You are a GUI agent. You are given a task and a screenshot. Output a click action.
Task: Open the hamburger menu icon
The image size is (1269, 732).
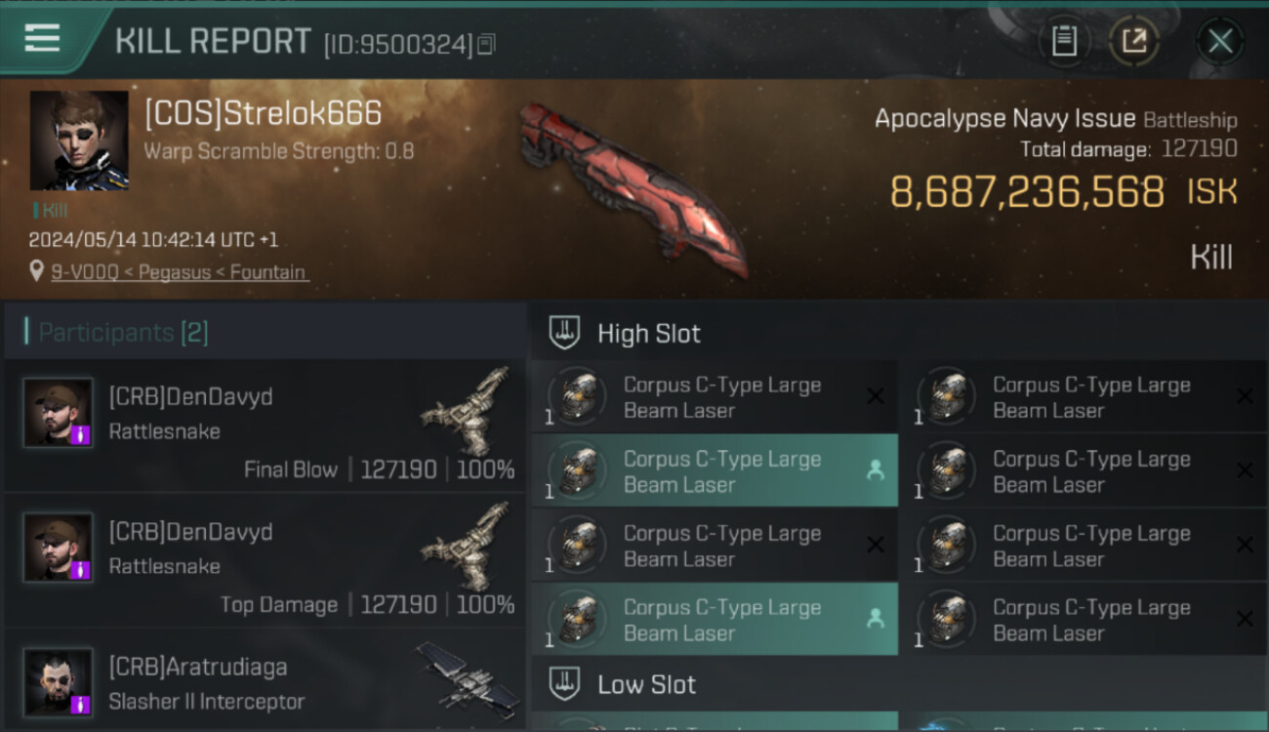(42, 38)
